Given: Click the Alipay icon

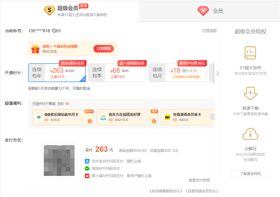Looking at the screenshot, I should pyautogui.click(x=87, y=161).
